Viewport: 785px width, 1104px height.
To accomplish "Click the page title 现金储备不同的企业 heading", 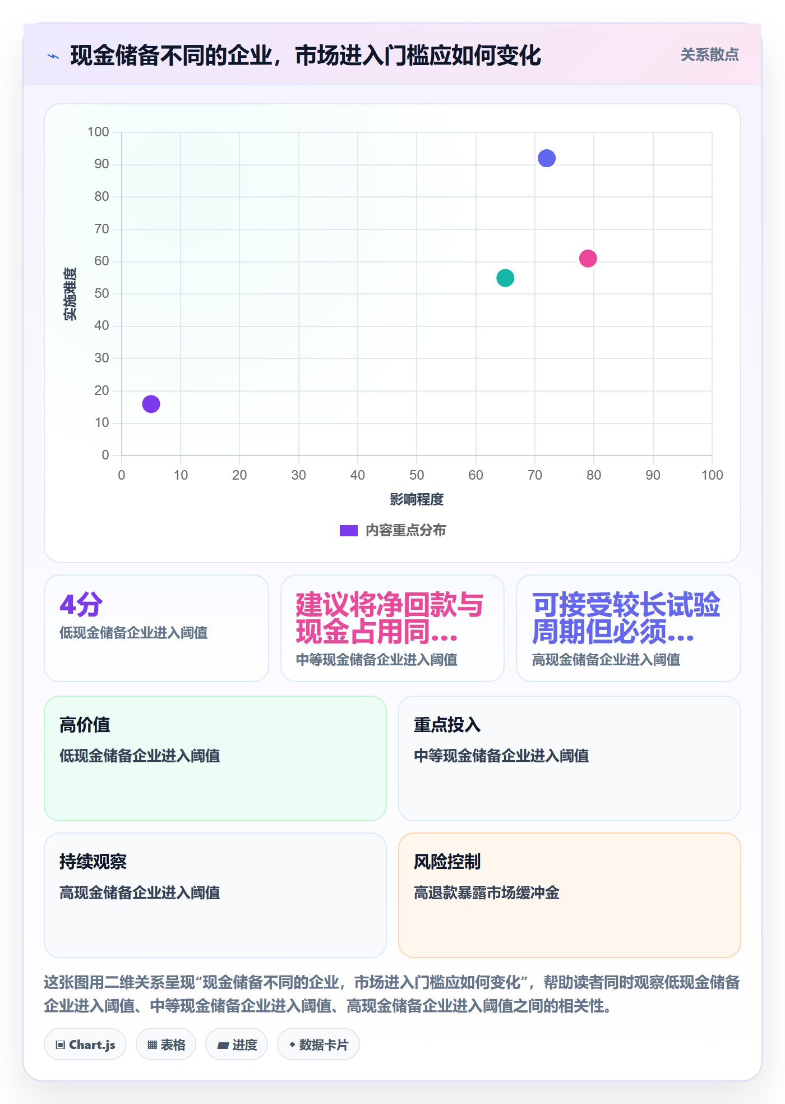I will [306, 56].
